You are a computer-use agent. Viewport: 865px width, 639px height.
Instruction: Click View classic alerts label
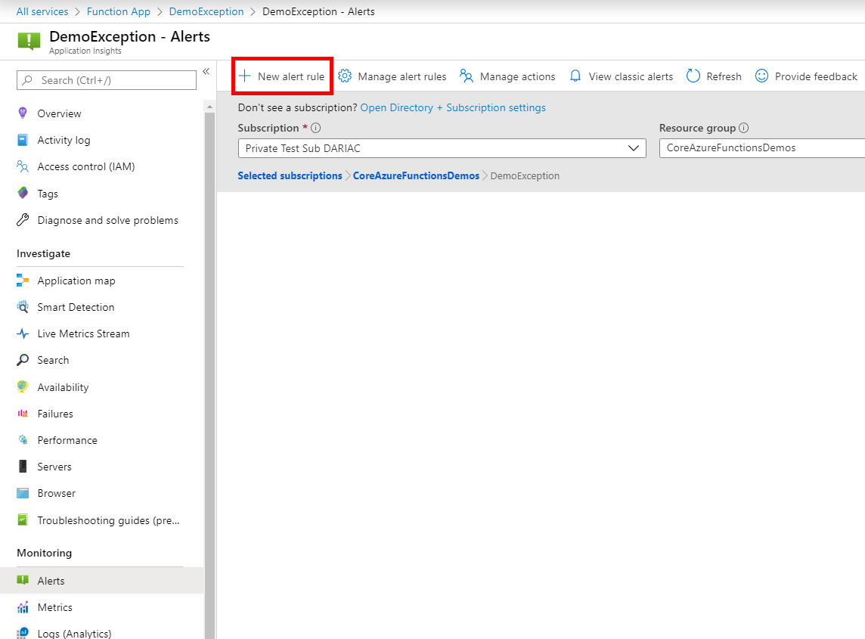[x=631, y=76]
